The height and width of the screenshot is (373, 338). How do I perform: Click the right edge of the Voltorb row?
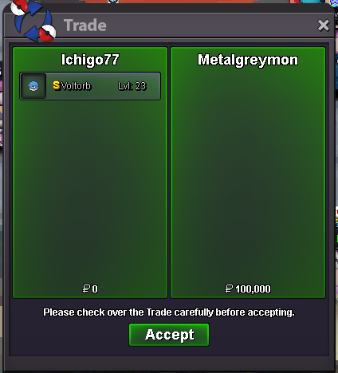(x=155, y=86)
